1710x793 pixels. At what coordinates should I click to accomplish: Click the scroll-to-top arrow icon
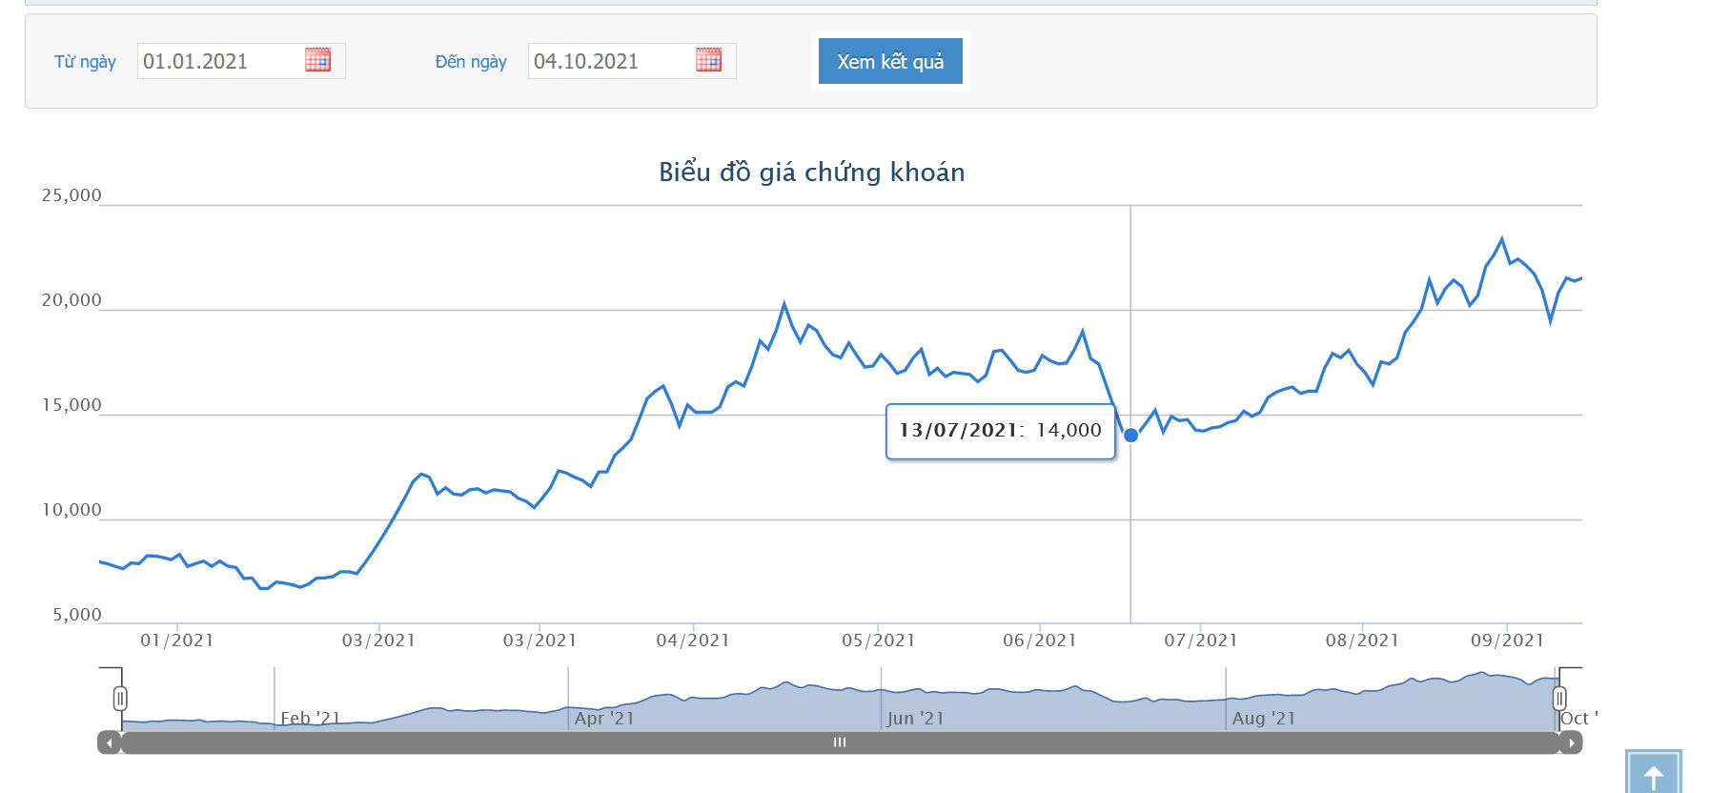tap(1653, 774)
